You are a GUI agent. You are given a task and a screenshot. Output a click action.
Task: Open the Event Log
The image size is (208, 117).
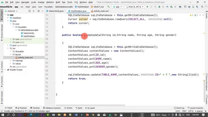179,108
